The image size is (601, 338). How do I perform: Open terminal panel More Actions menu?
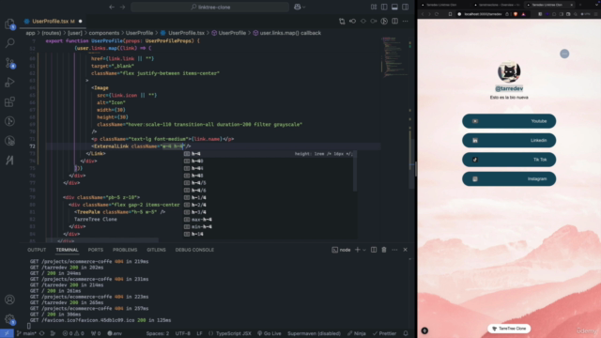coord(394,250)
